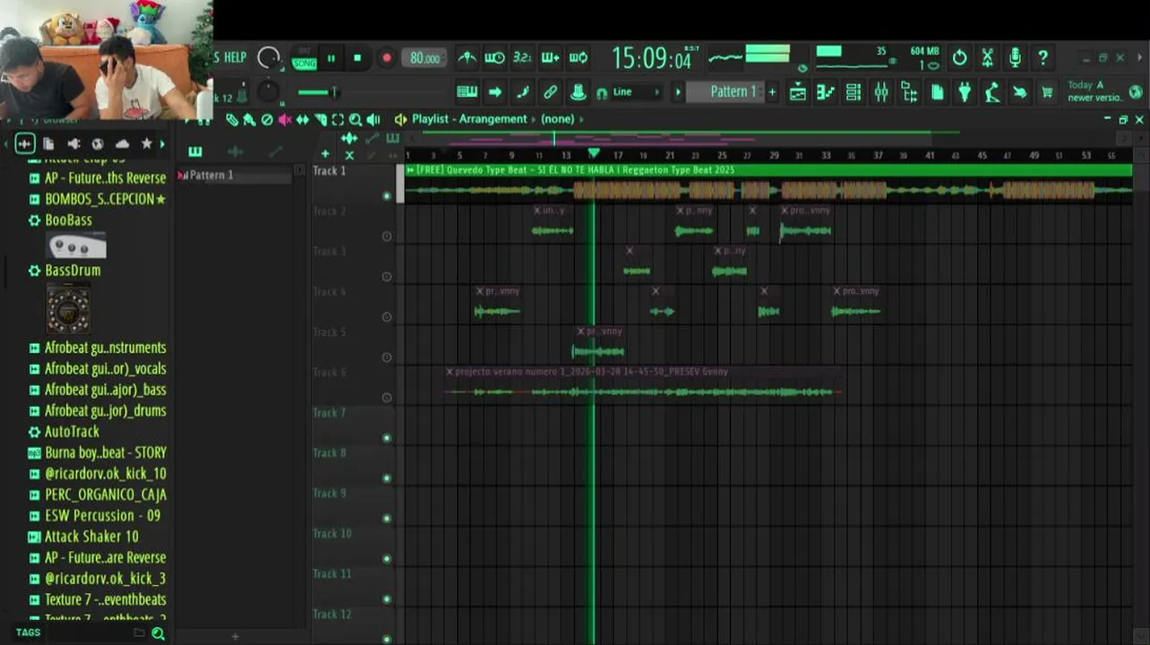Open the HELP menu
Image resolution: width=1150 pixels, height=645 pixels.
pos(235,57)
